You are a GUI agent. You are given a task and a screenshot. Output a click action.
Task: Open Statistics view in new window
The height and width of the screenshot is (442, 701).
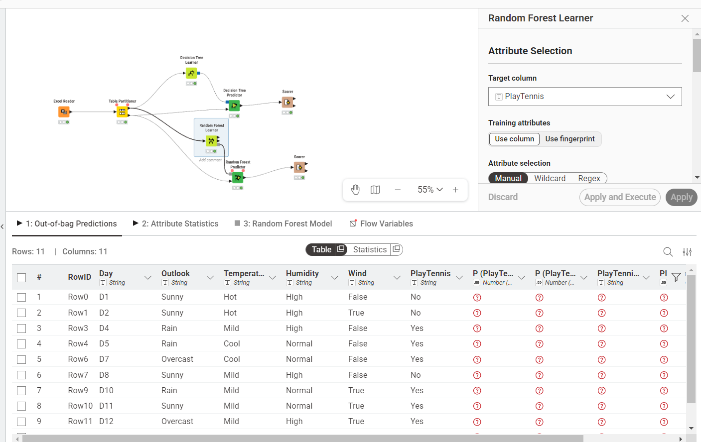pos(396,249)
